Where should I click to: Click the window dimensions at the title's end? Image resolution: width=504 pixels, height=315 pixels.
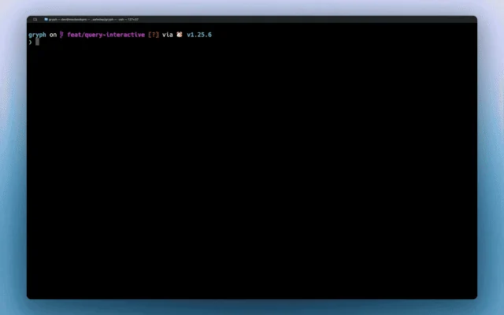[133, 19]
